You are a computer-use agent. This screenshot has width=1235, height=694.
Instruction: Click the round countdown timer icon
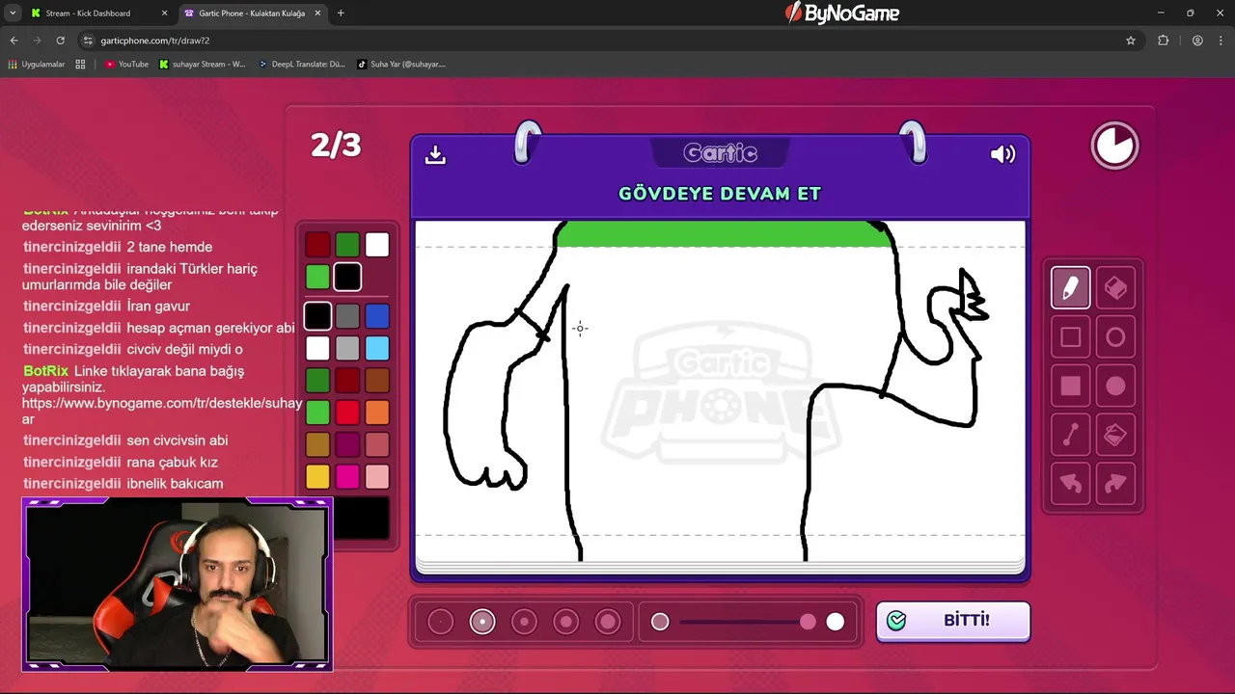coord(1114,146)
